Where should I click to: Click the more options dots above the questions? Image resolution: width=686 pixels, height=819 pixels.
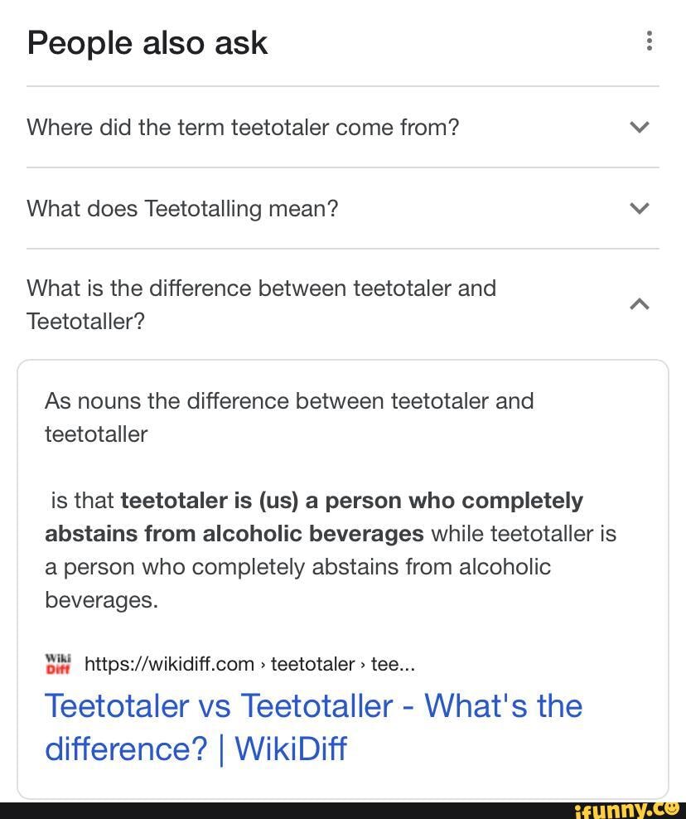[649, 39]
